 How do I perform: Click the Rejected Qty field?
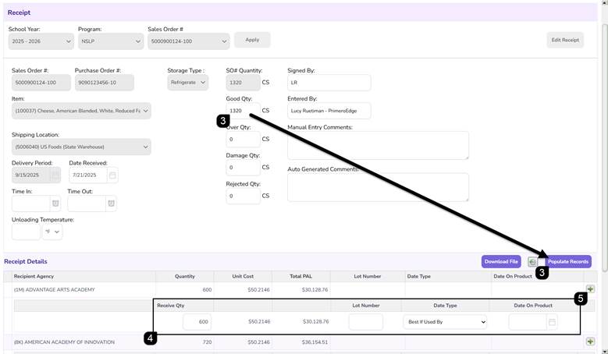click(244, 196)
